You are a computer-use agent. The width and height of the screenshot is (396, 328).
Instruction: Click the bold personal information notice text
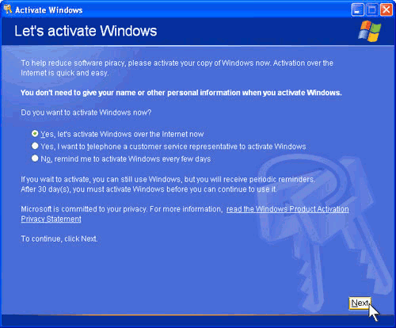[181, 93]
